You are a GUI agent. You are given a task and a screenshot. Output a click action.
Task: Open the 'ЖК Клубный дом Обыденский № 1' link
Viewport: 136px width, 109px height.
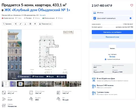pyautogui.click(x=37, y=10)
